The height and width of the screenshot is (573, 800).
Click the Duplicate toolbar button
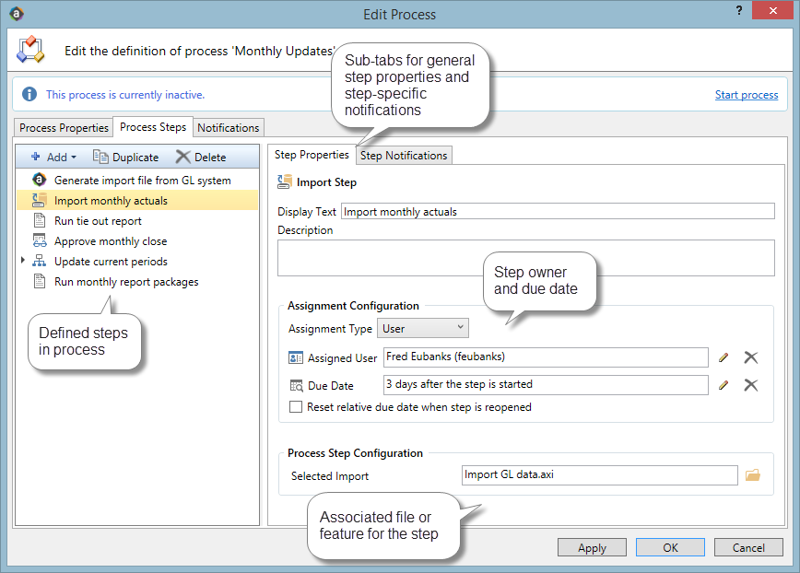[126, 158]
